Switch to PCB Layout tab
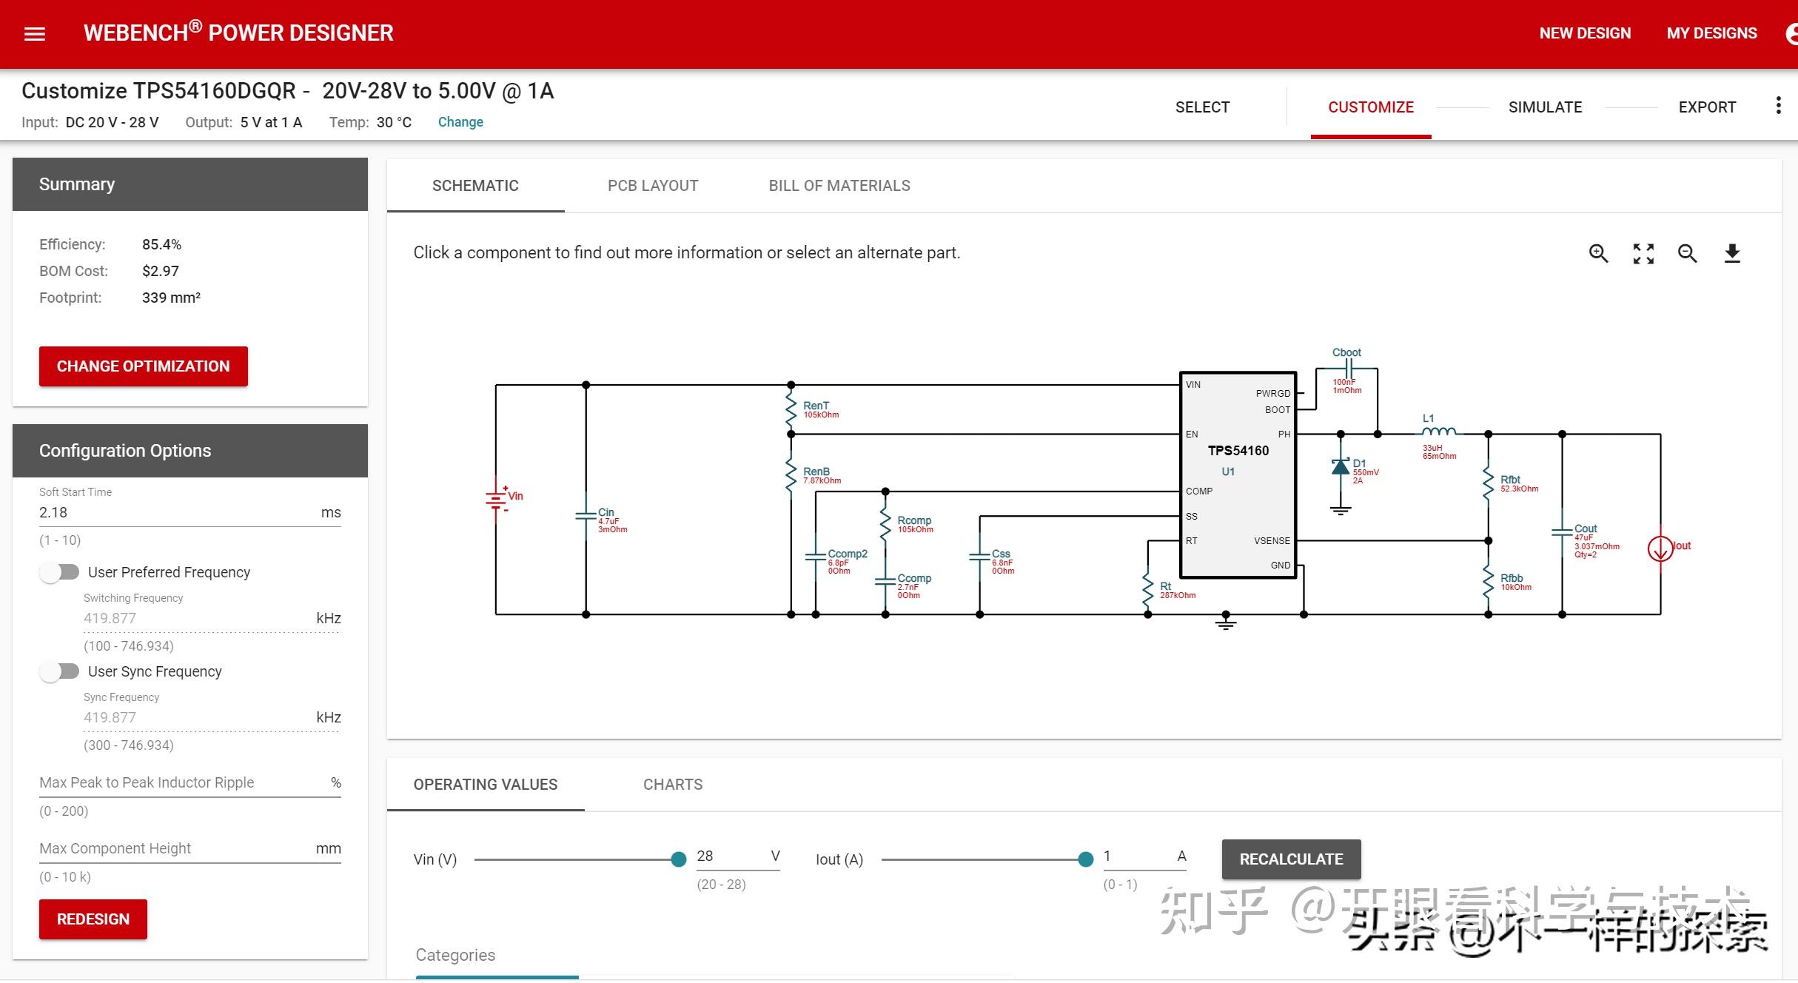The width and height of the screenshot is (1798, 983). click(x=652, y=186)
